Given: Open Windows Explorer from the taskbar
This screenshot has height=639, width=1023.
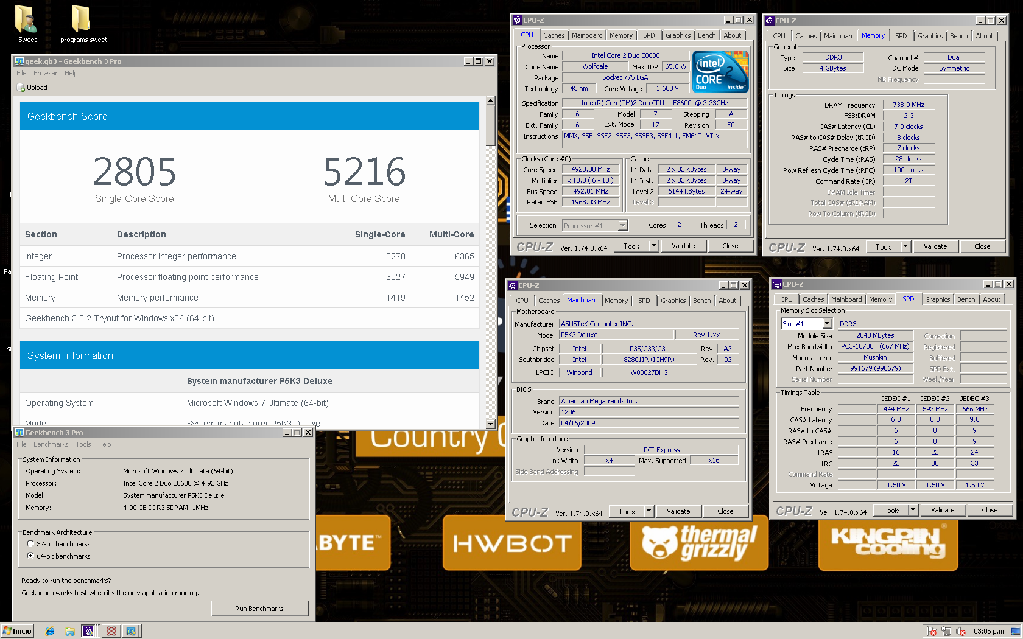Looking at the screenshot, I should (70, 631).
